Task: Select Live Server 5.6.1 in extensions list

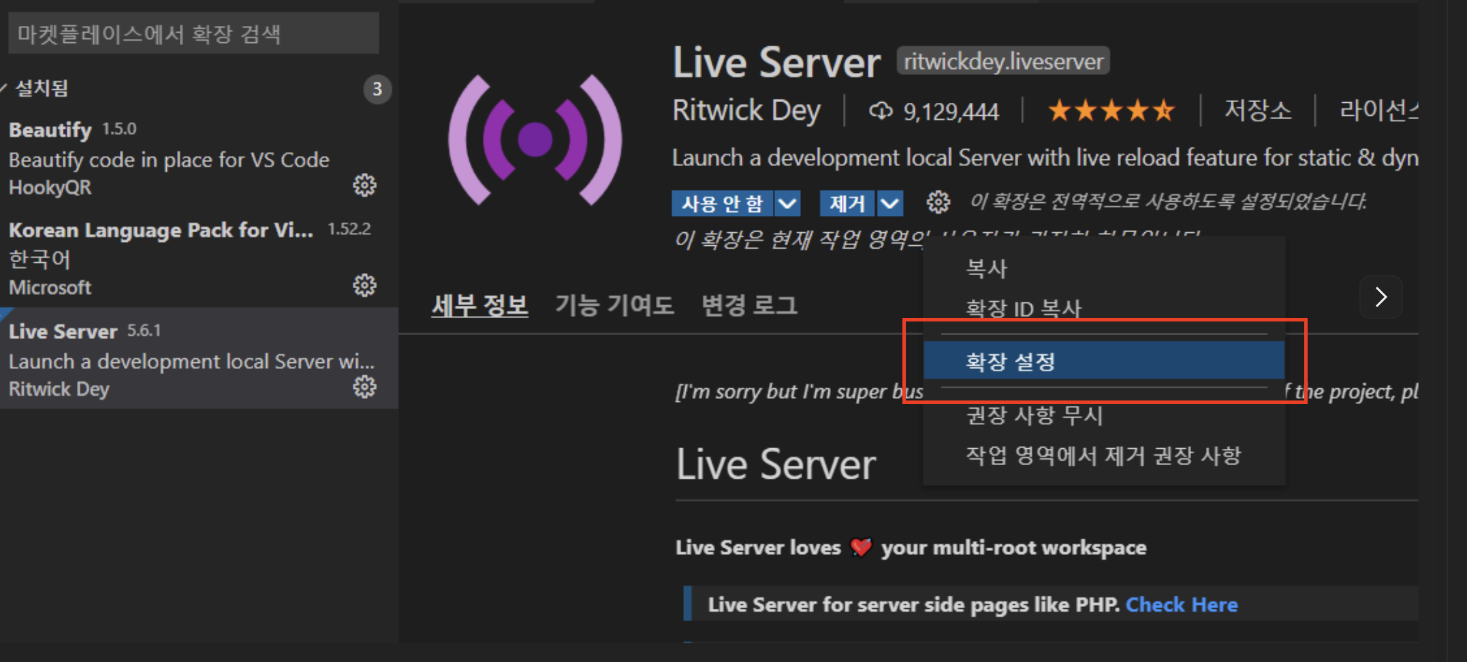Action: (x=199, y=358)
